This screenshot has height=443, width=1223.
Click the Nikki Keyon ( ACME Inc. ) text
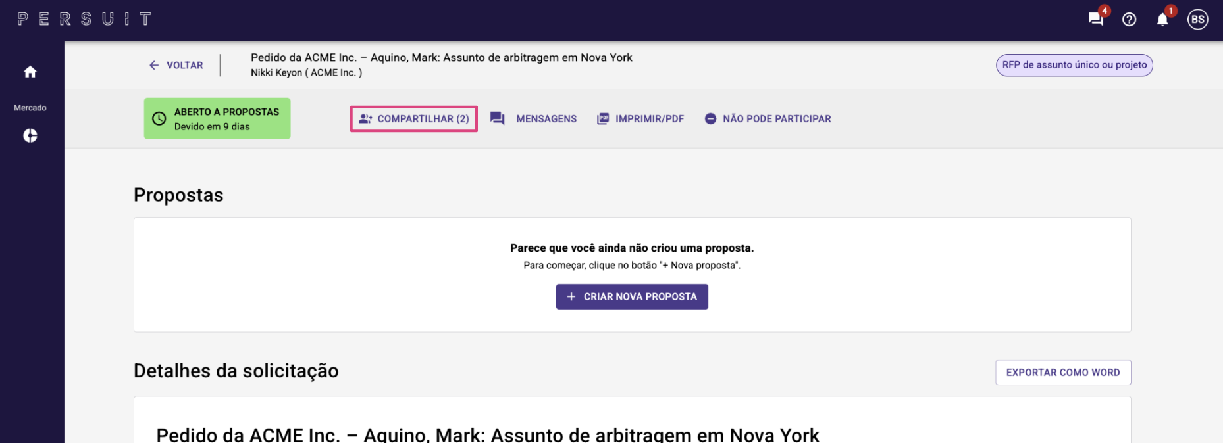(306, 73)
